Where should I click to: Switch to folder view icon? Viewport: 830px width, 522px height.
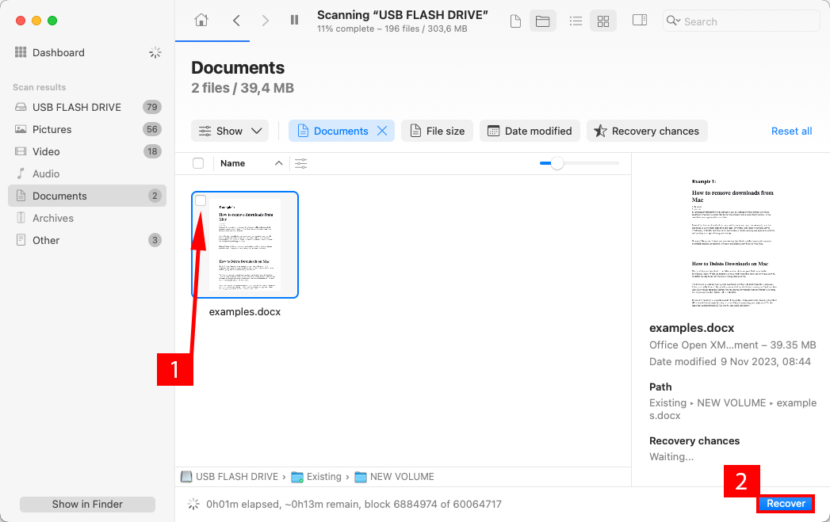click(543, 21)
